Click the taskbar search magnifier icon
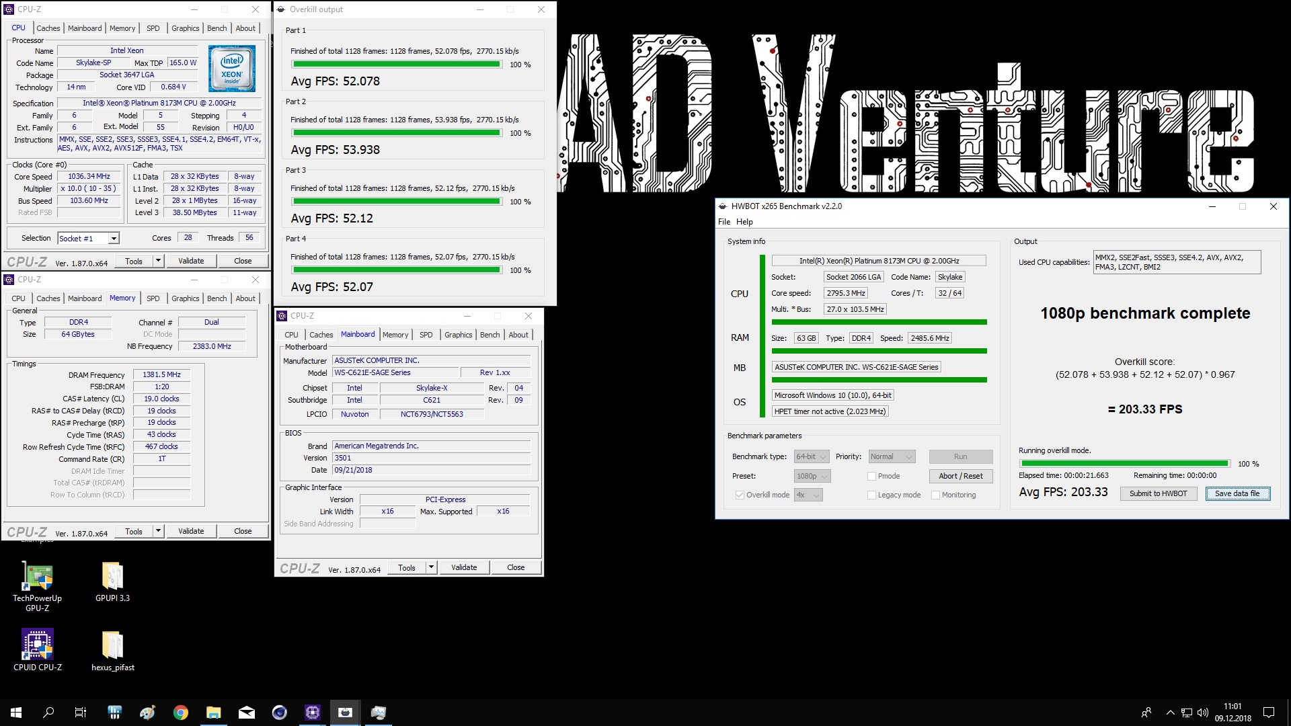Screen dimensions: 1291x726 click(48, 713)
